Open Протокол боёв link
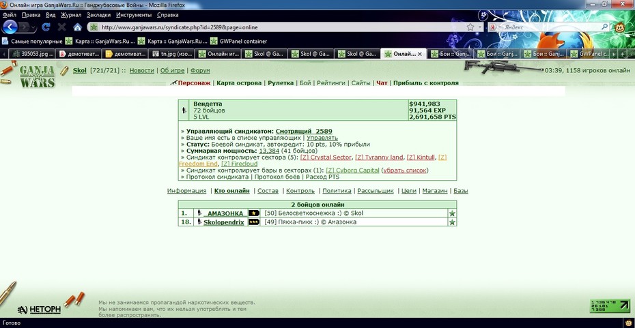 point(277,177)
